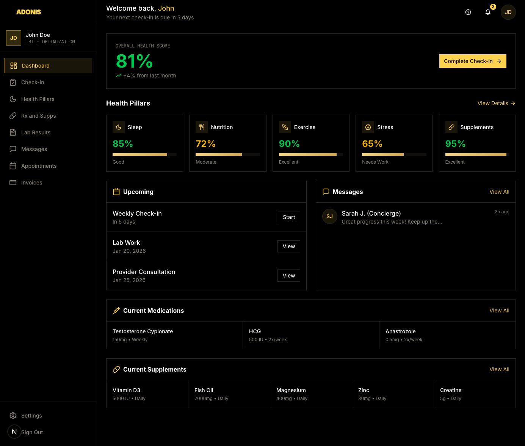
Task: Click the Sleep pillar moon icon
Action: (119, 127)
